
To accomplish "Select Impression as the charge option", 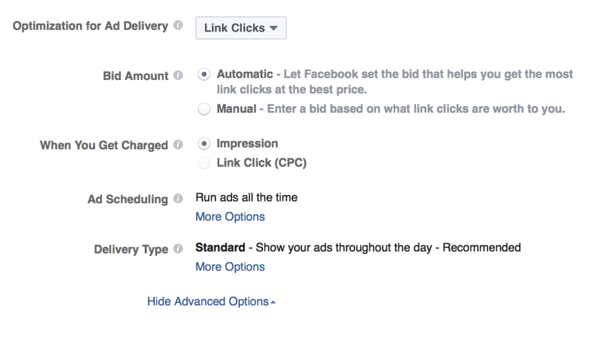I will click(x=204, y=144).
